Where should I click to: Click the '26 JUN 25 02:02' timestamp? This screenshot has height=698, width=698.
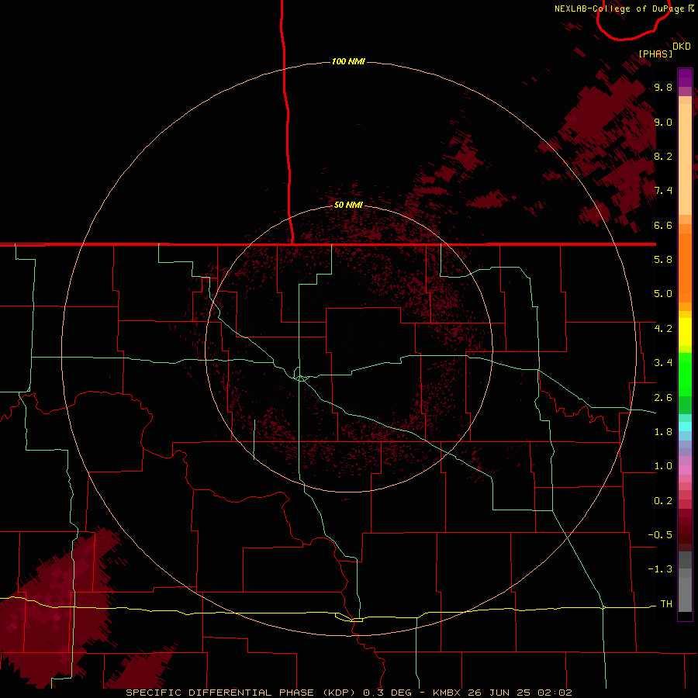(520, 693)
